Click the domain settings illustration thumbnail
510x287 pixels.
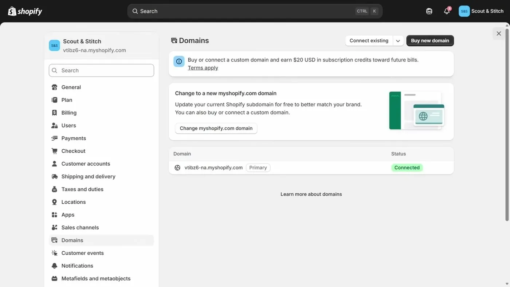417,111
